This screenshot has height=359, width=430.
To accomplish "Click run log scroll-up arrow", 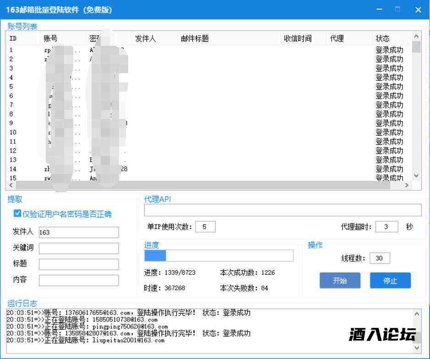I will pyautogui.click(x=417, y=314).
